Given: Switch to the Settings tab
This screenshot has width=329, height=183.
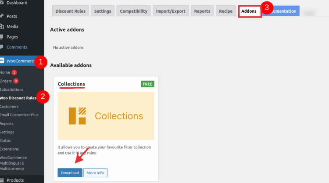Looking at the screenshot, I should pos(103,11).
